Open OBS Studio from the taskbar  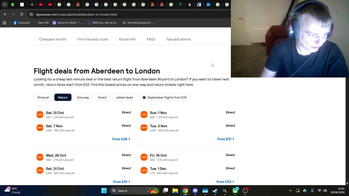245,191
